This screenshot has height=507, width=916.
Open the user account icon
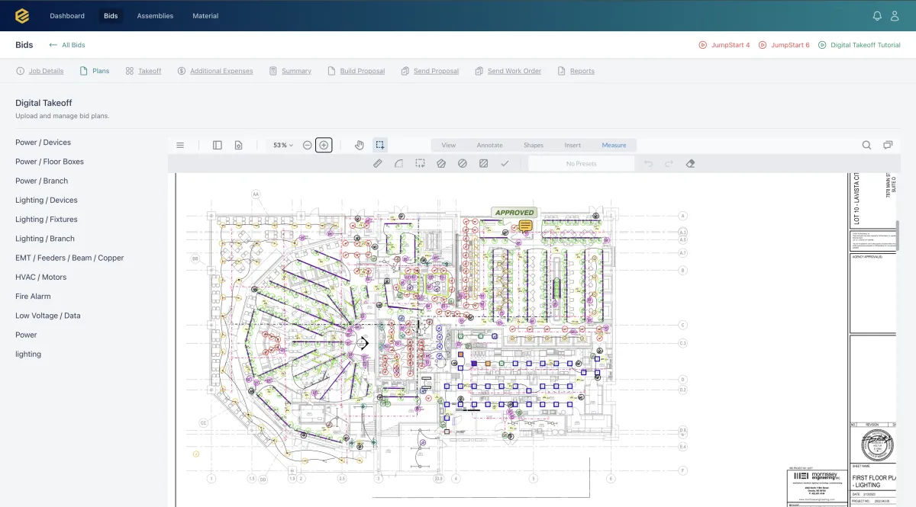(x=895, y=15)
